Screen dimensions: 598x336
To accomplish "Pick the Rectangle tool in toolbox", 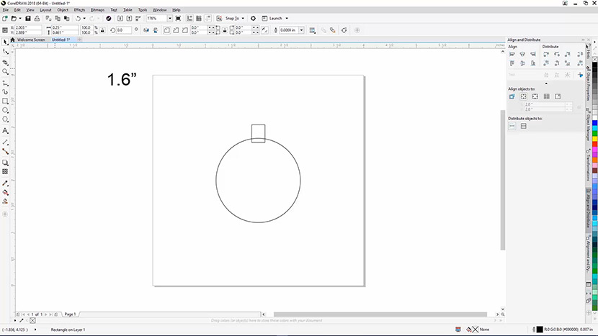I will 5,101.
